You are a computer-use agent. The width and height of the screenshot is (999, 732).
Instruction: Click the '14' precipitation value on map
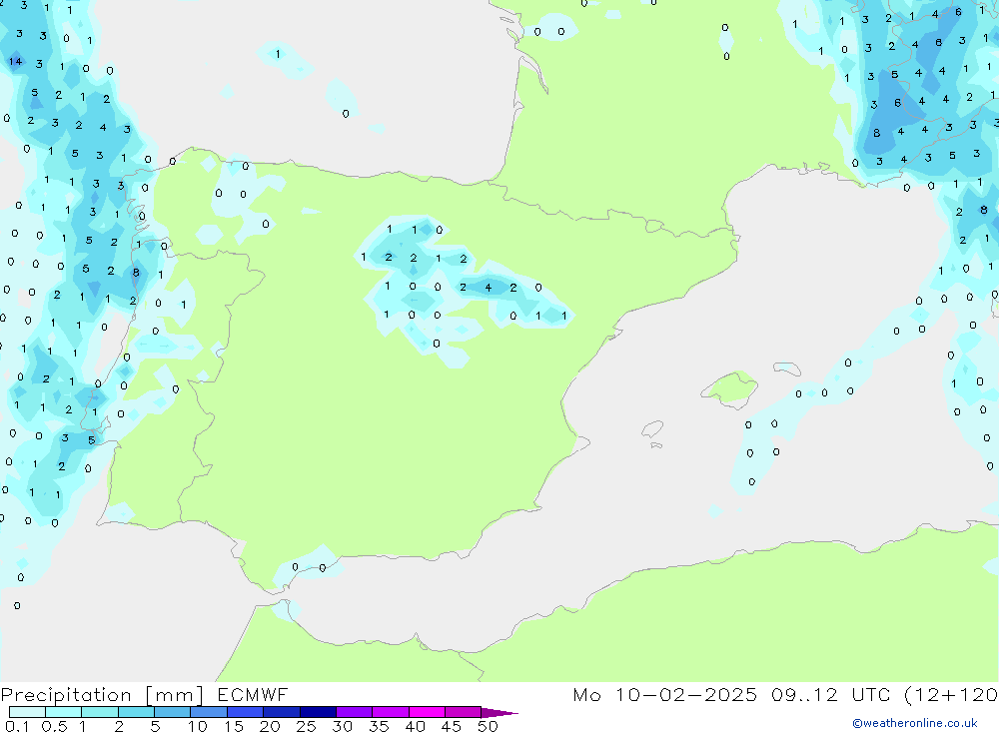pos(15,62)
